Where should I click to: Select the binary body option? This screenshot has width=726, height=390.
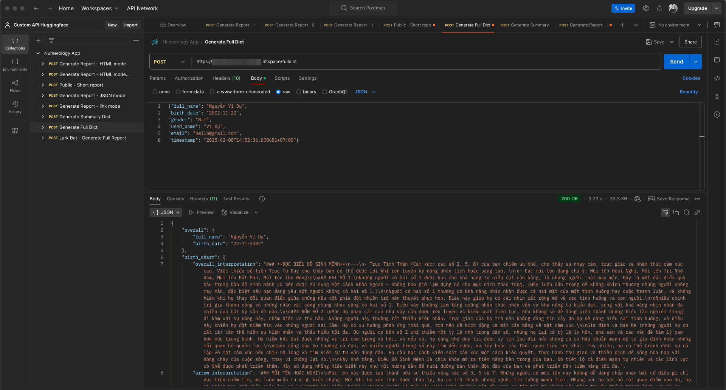299,92
